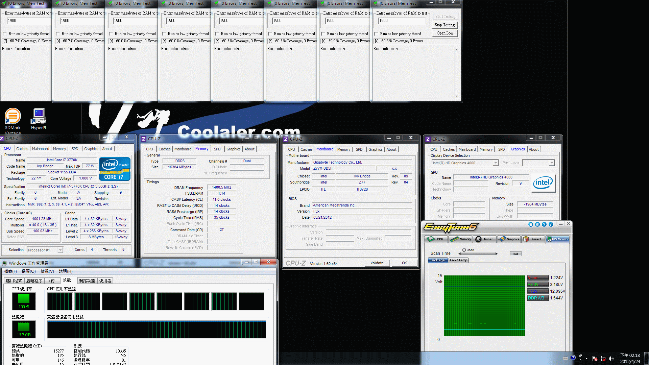Image resolution: width=649 pixels, height=365 pixels.
Task: Click RAM megabytes field in frontmost MemTest
Action: click(x=402, y=21)
